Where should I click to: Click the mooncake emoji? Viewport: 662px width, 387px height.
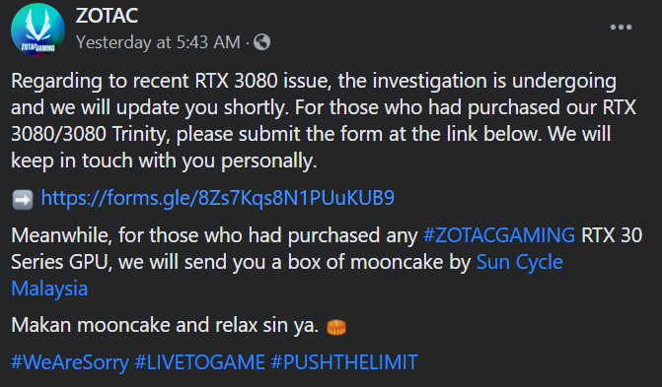(336, 327)
